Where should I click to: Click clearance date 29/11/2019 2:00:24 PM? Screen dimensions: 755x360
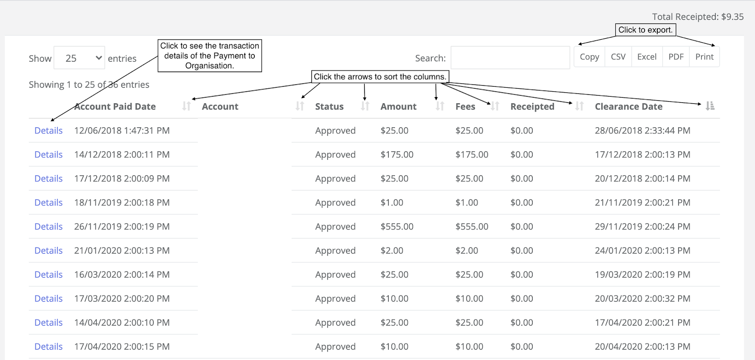point(642,227)
